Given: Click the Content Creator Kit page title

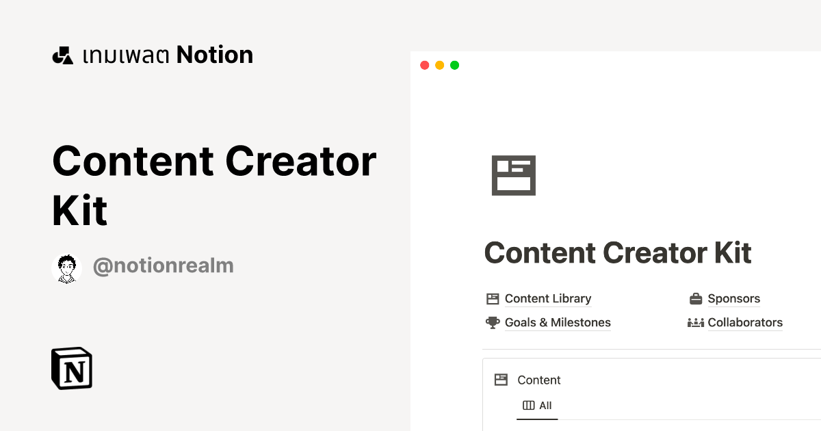Looking at the screenshot, I should point(617,253).
